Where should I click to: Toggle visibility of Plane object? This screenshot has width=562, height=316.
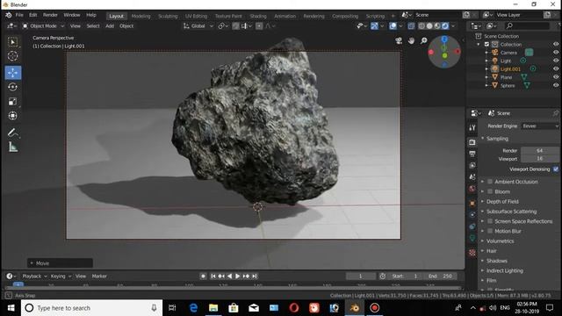(556, 77)
